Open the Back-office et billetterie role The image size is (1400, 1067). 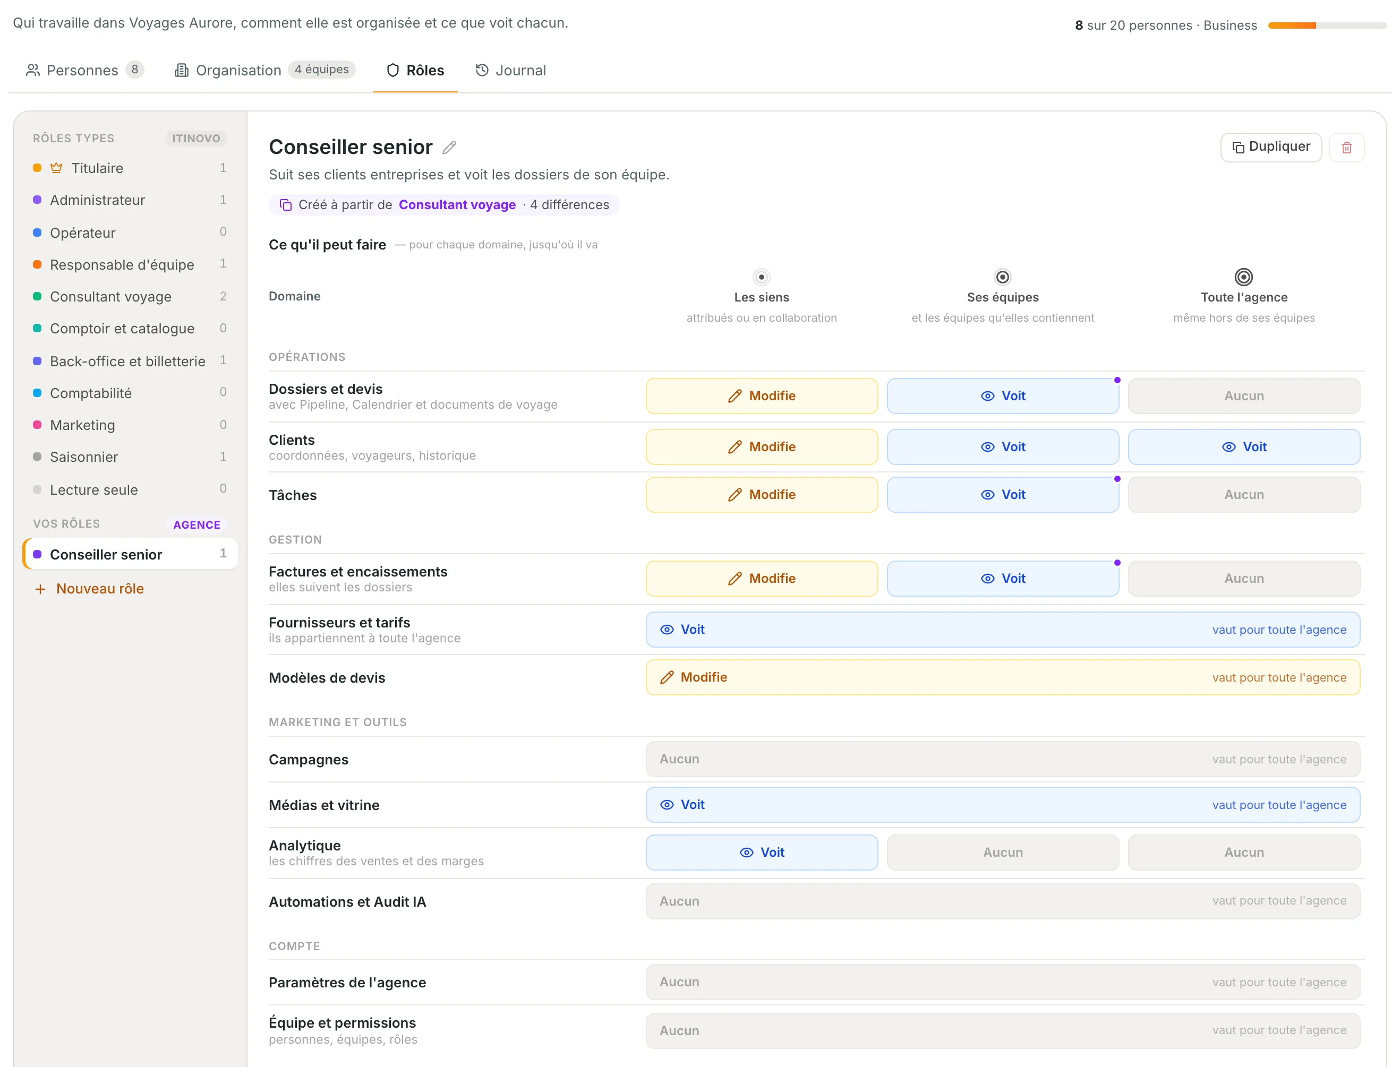coord(130,361)
